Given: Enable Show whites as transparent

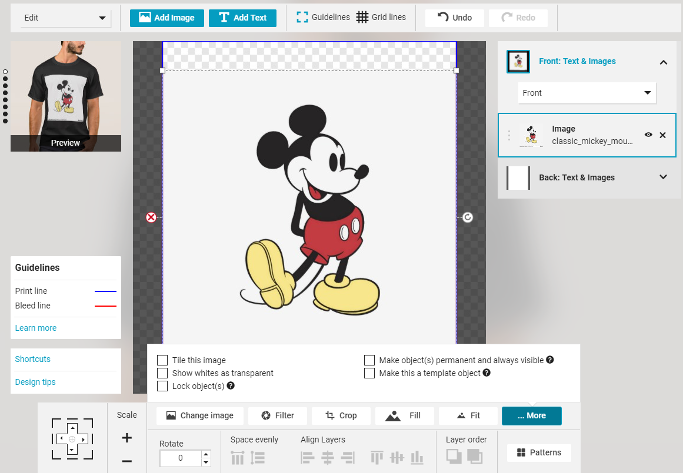Looking at the screenshot, I should [x=162, y=373].
